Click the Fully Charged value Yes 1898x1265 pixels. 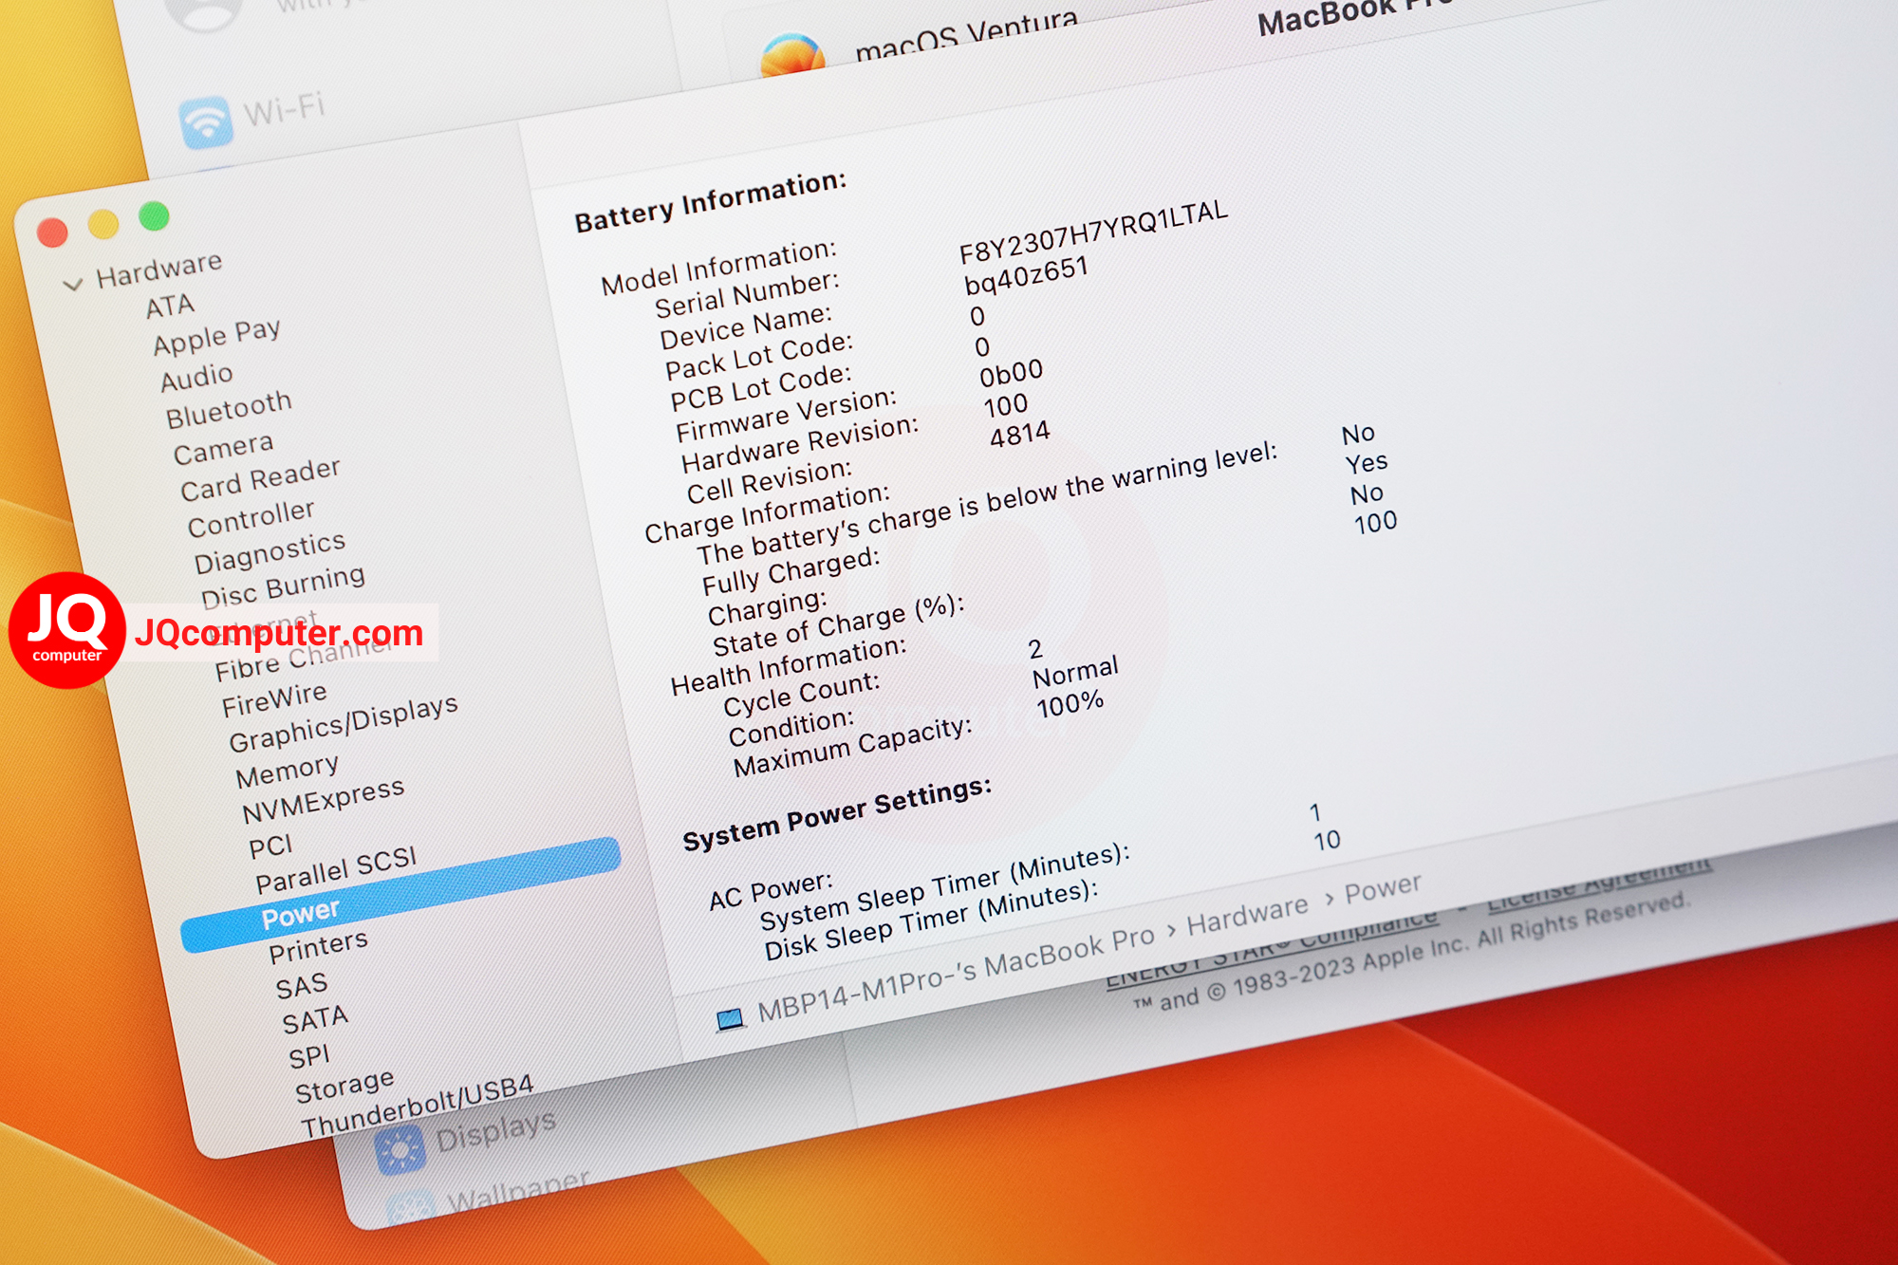(1367, 463)
